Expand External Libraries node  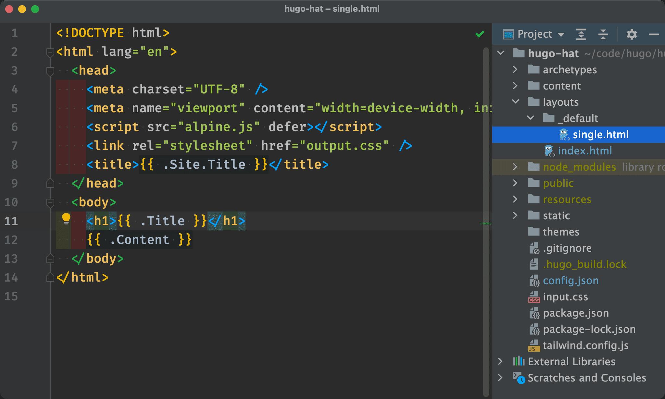pyautogui.click(x=500, y=361)
